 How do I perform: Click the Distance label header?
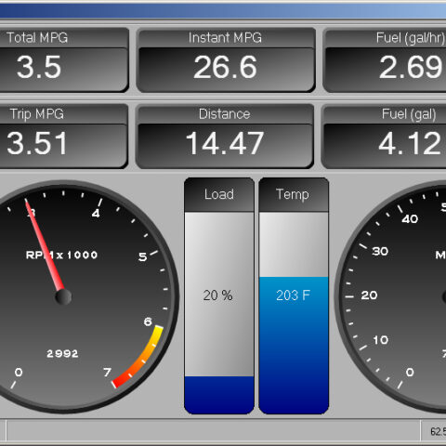coord(225,114)
